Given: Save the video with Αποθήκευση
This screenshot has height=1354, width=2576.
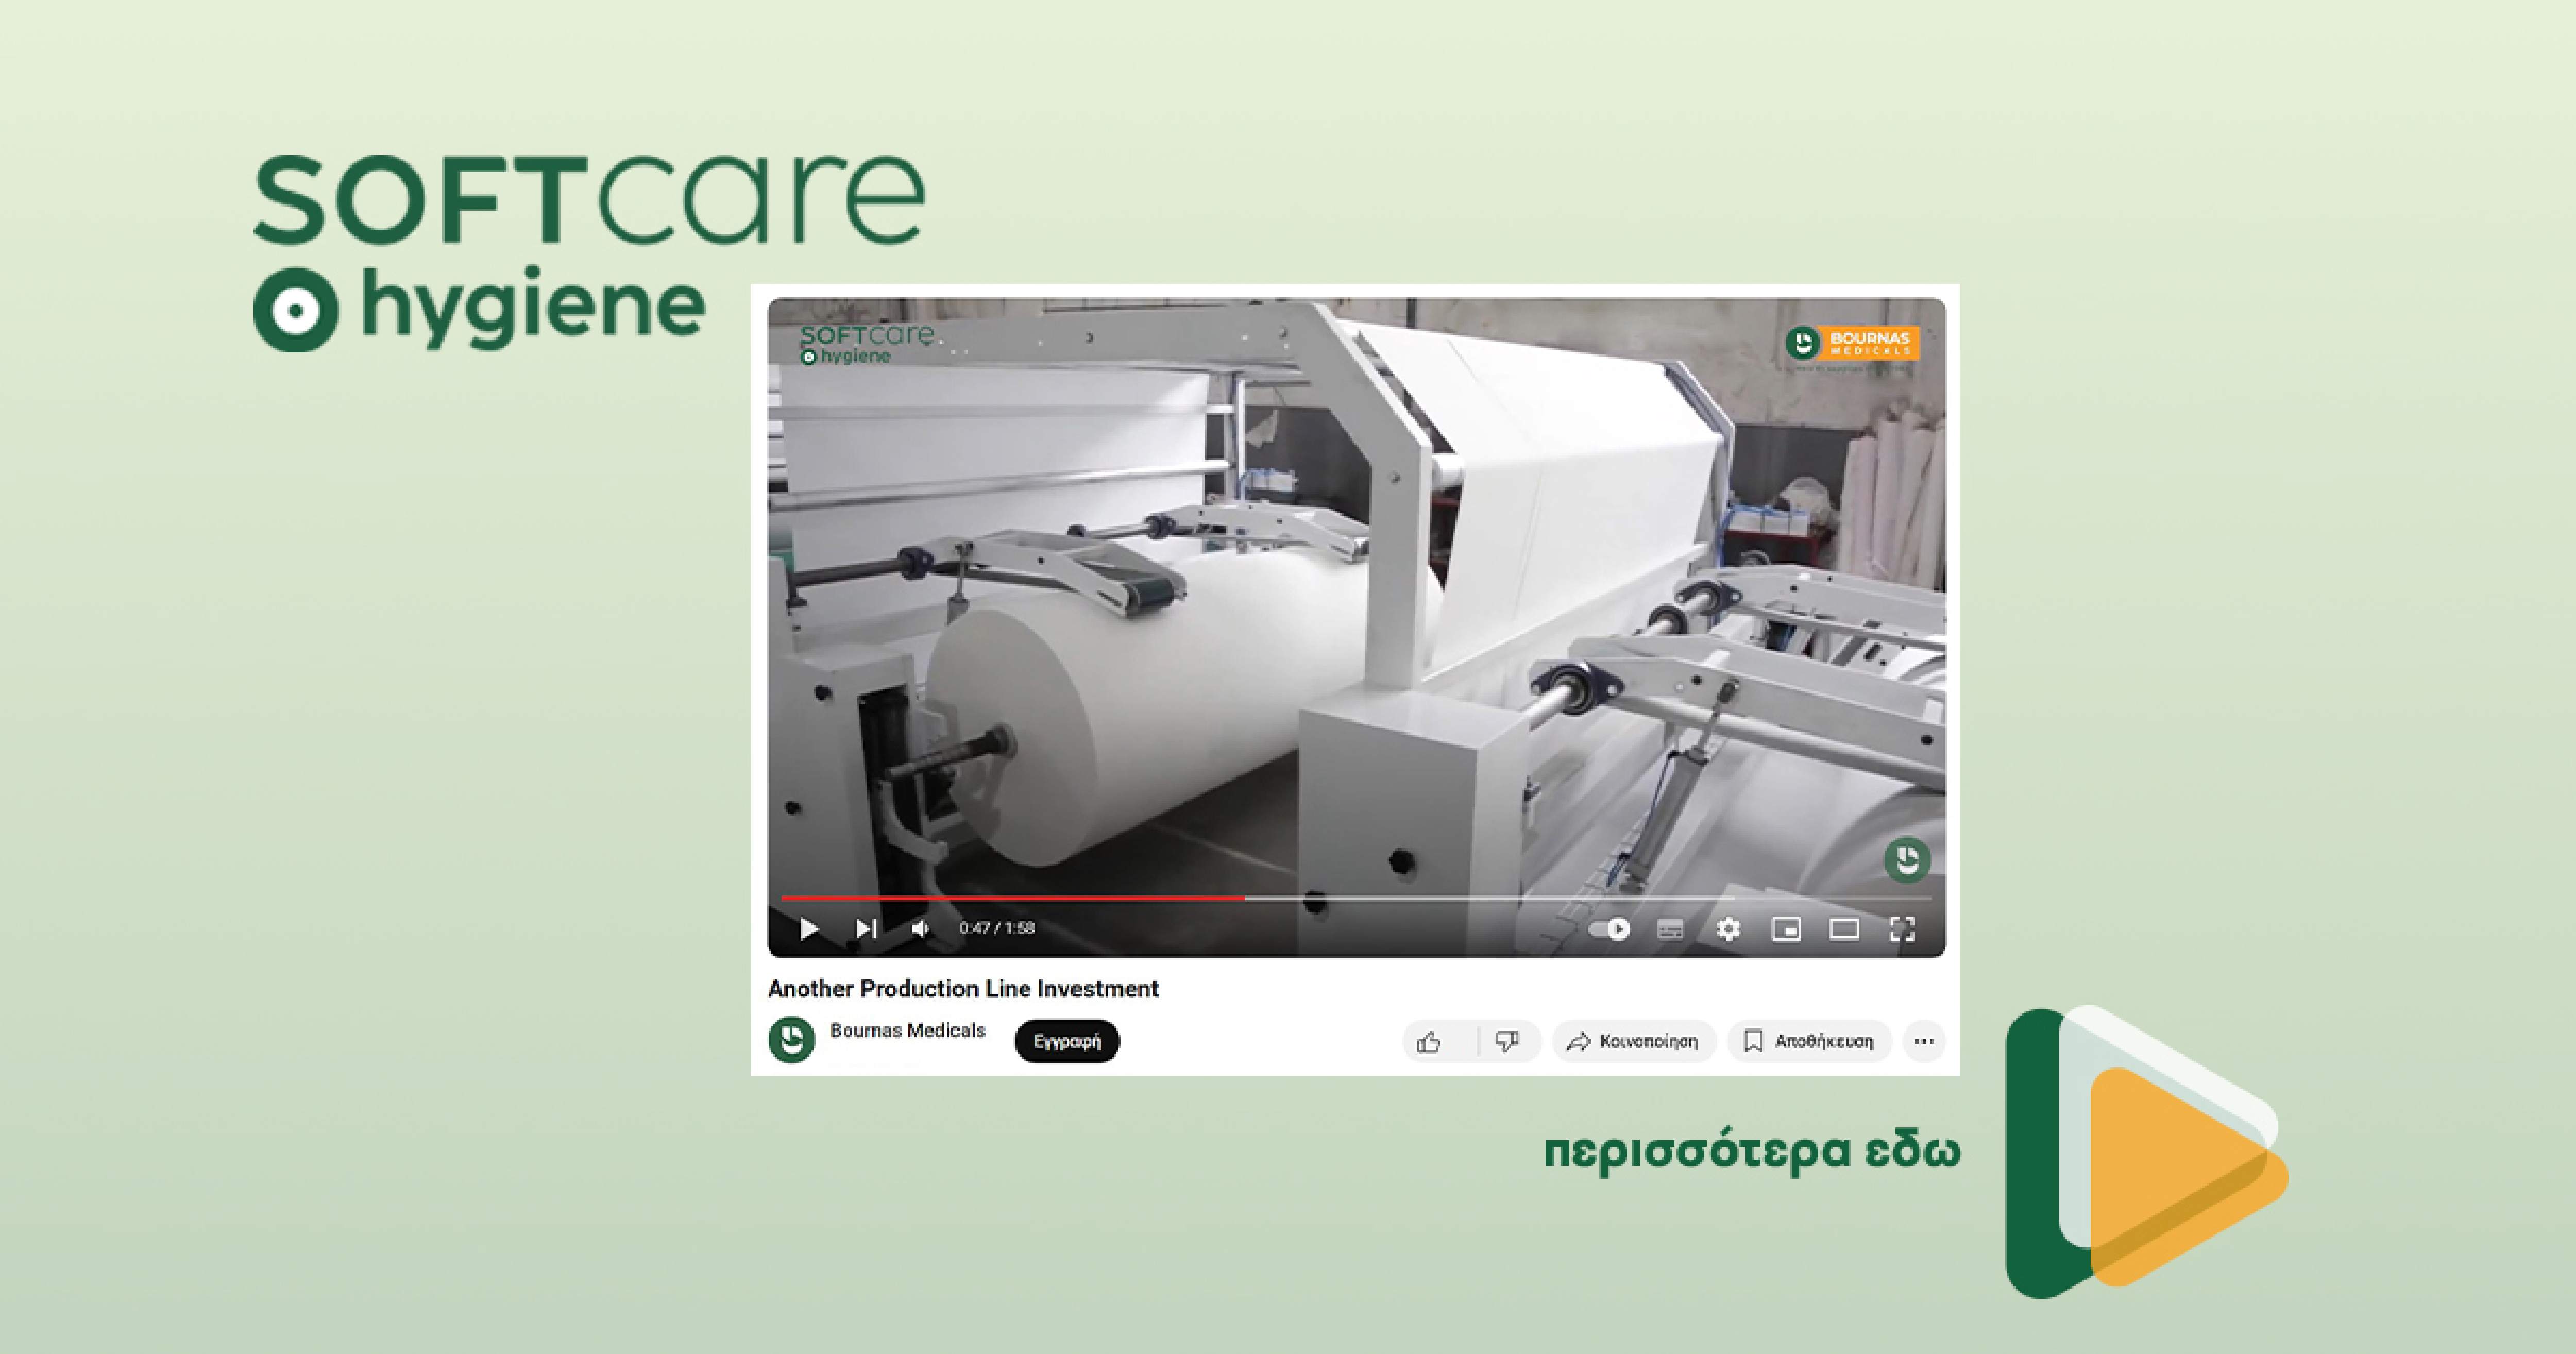Looking at the screenshot, I should tap(1809, 1042).
